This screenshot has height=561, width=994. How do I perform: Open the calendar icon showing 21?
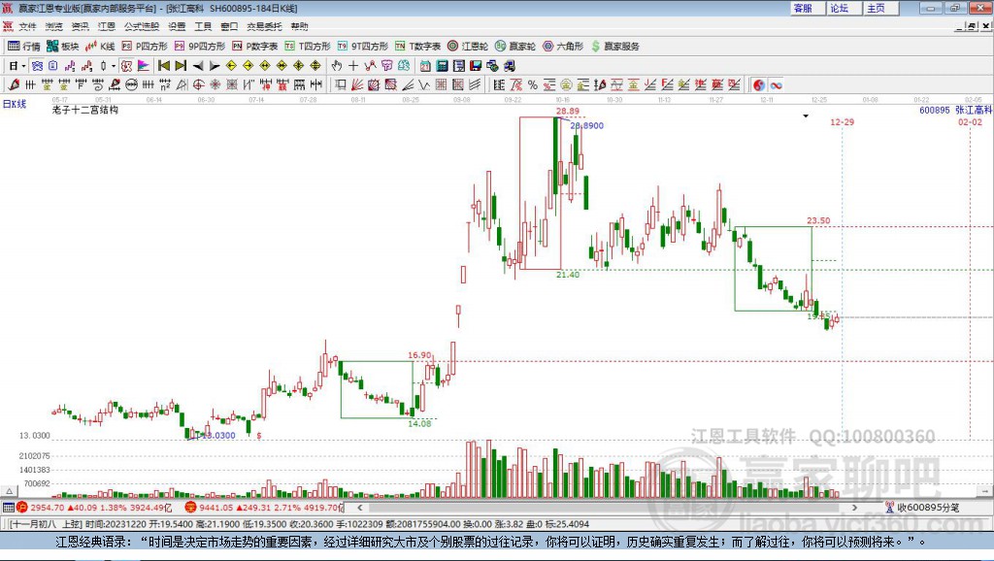point(425,66)
